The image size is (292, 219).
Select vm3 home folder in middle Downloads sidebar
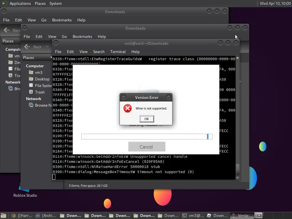[38, 72]
